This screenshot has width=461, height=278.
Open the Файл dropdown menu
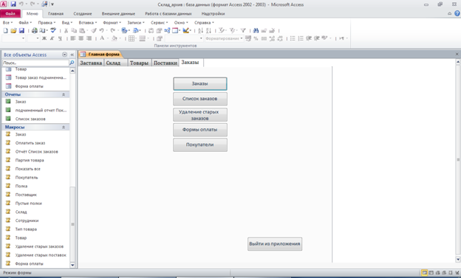pyautogui.click(x=25, y=23)
